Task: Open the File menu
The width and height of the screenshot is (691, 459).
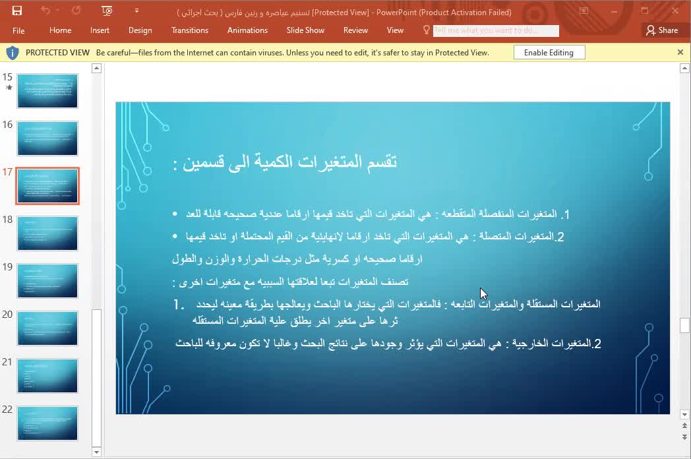Action: [x=18, y=30]
